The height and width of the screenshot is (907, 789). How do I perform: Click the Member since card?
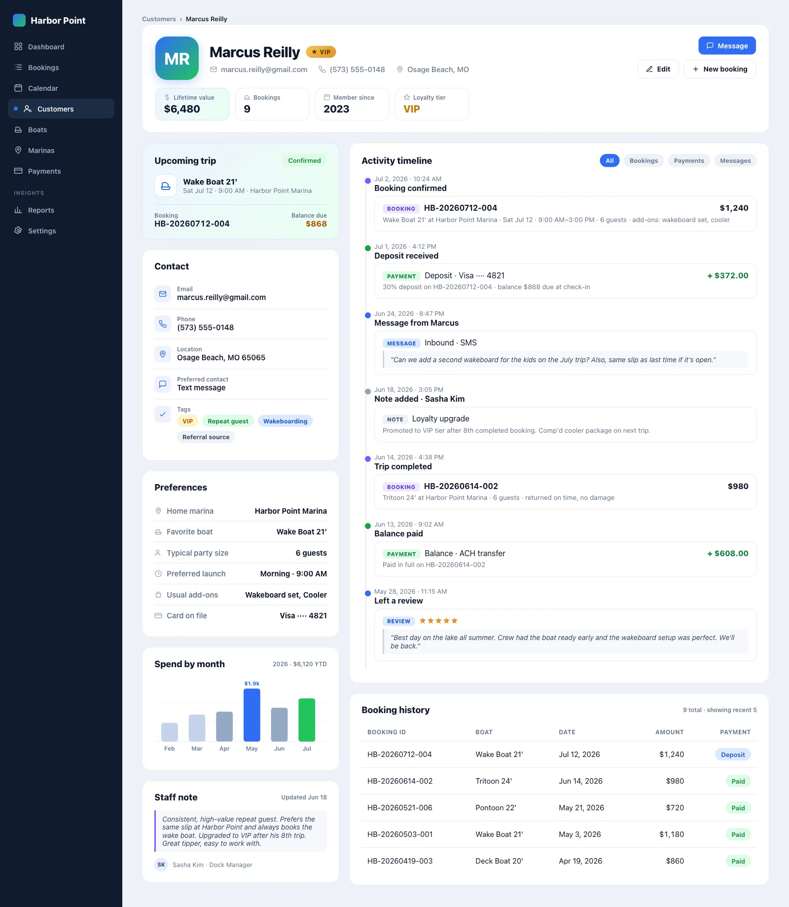pyautogui.click(x=352, y=104)
